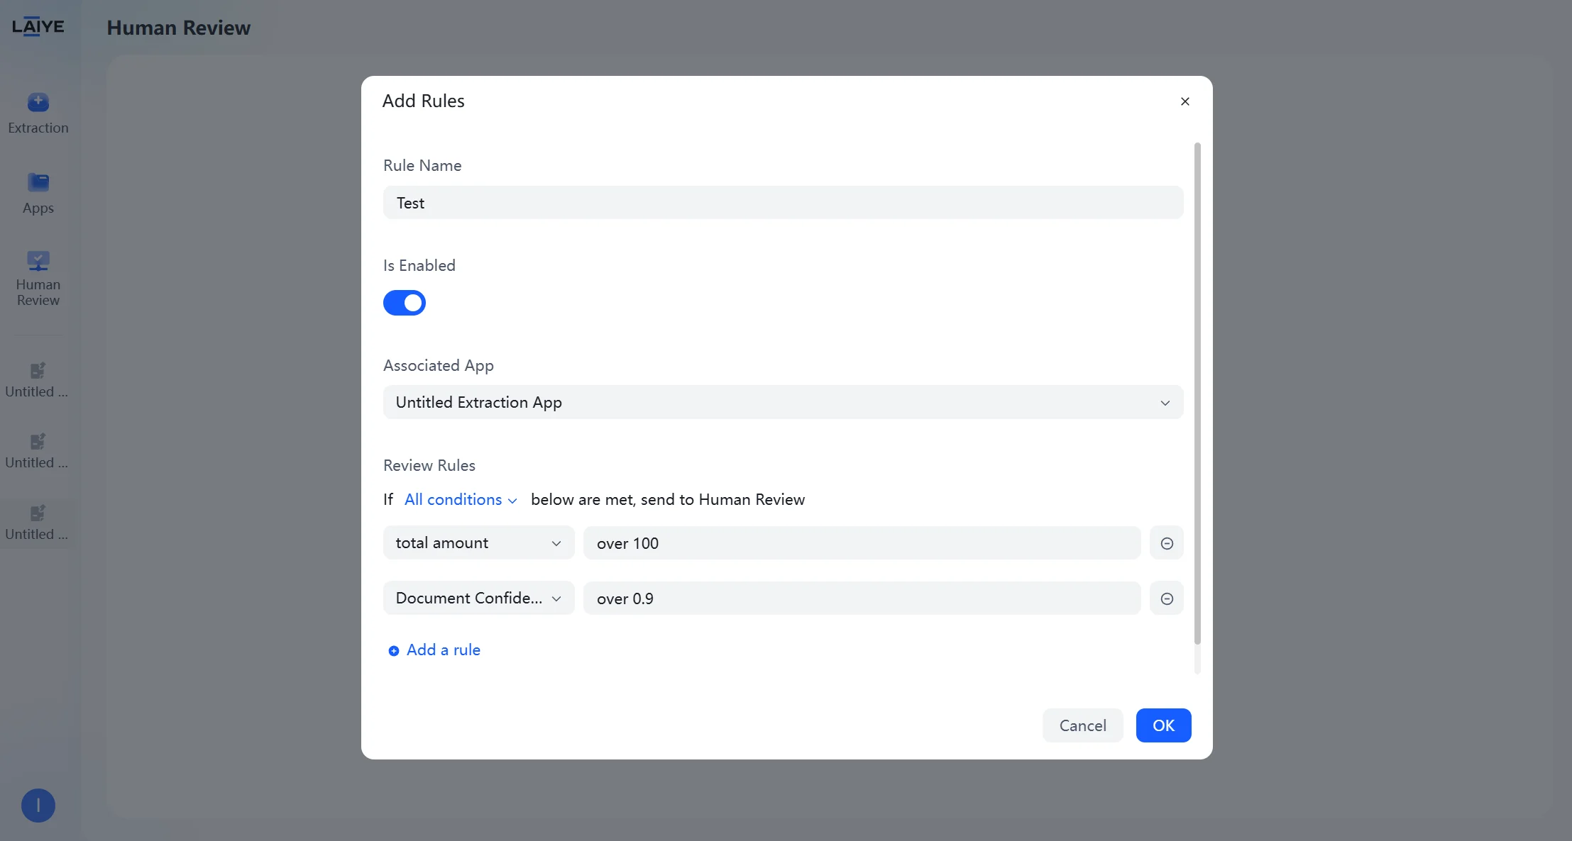Viewport: 1572px width, 841px height.
Task: Open the Document Confidence field dropdown
Action: (x=479, y=598)
